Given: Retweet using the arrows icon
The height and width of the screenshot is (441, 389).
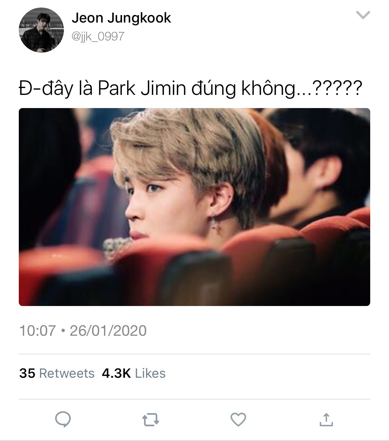Looking at the screenshot, I should pyautogui.click(x=151, y=420).
